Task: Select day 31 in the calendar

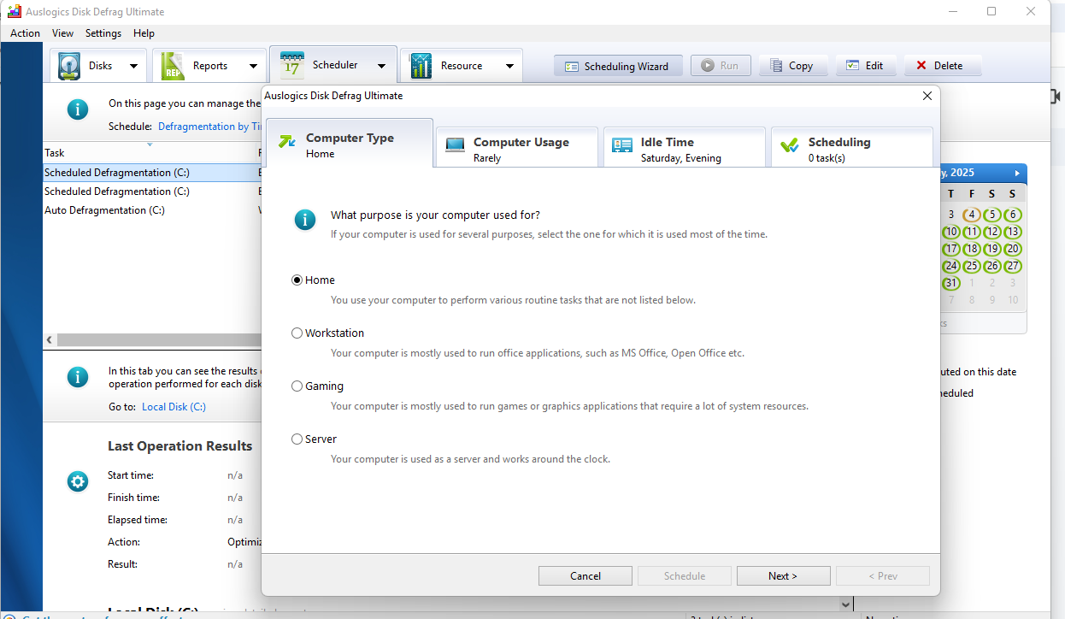Action: pyautogui.click(x=950, y=283)
